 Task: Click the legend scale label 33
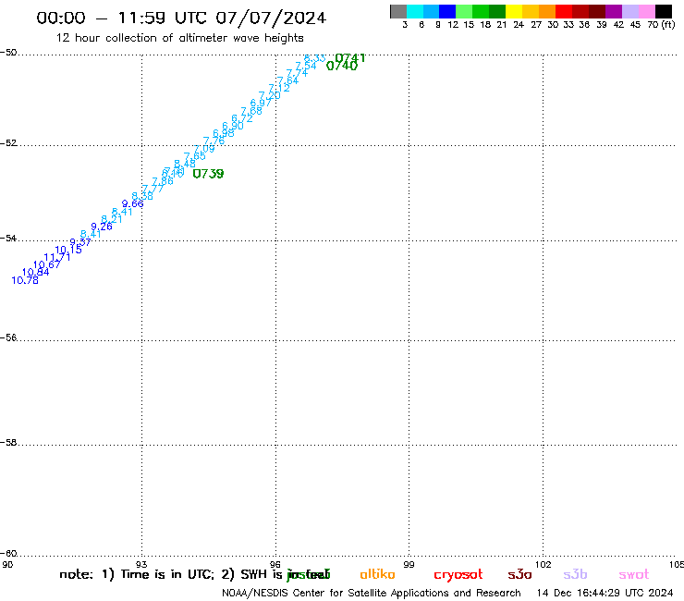[568, 24]
